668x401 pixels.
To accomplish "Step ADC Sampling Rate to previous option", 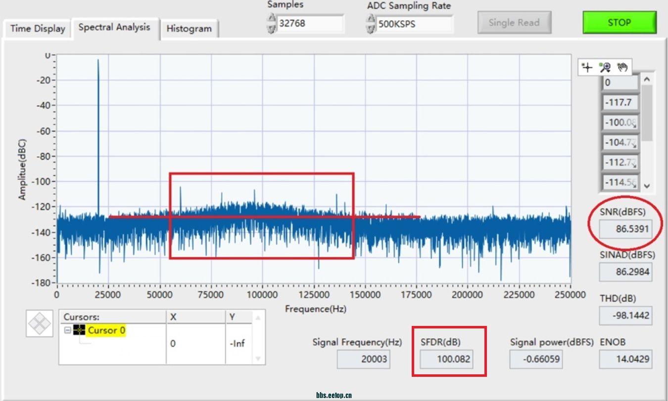I will pyautogui.click(x=370, y=29).
